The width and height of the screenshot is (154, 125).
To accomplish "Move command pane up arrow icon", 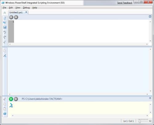I will click(x=150, y=98).
